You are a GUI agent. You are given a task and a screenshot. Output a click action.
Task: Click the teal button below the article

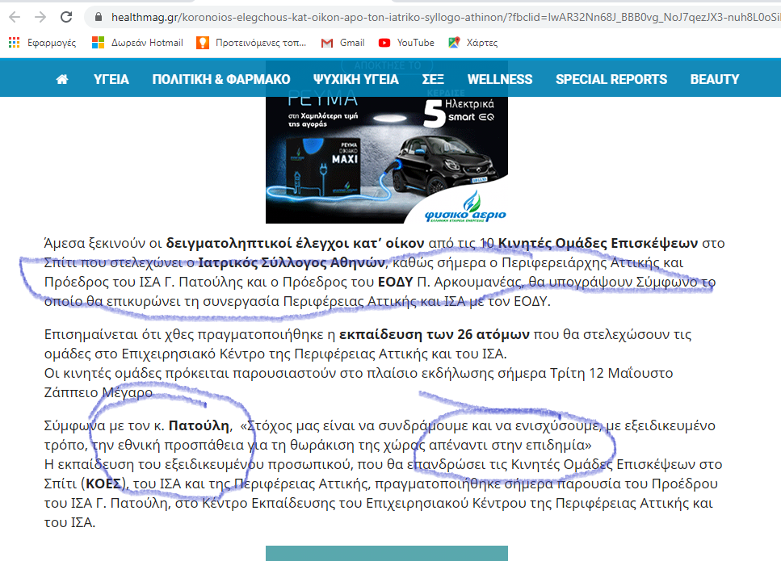pyautogui.click(x=387, y=553)
